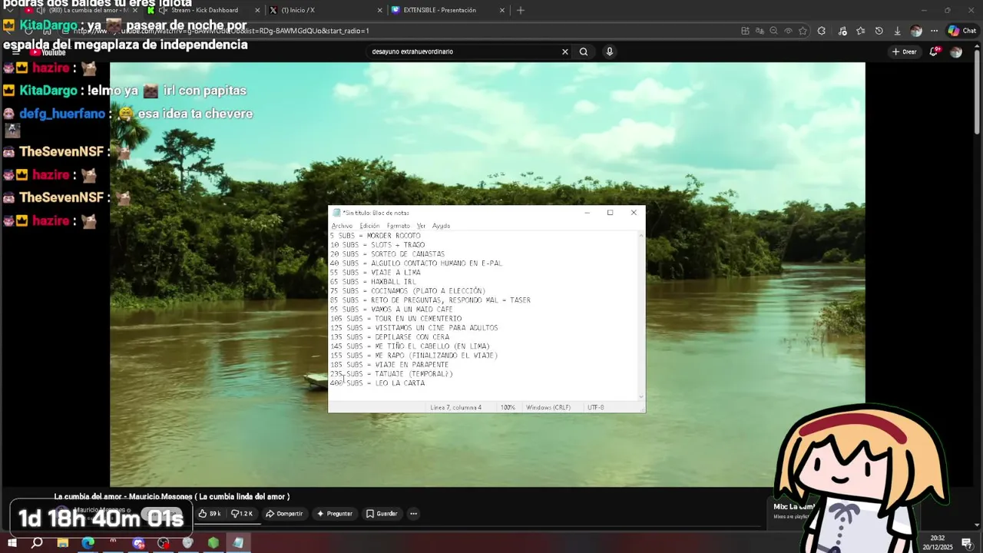Open Edge settings and more menu
This screenshot has height=553, width=983.
pos(934,31)
